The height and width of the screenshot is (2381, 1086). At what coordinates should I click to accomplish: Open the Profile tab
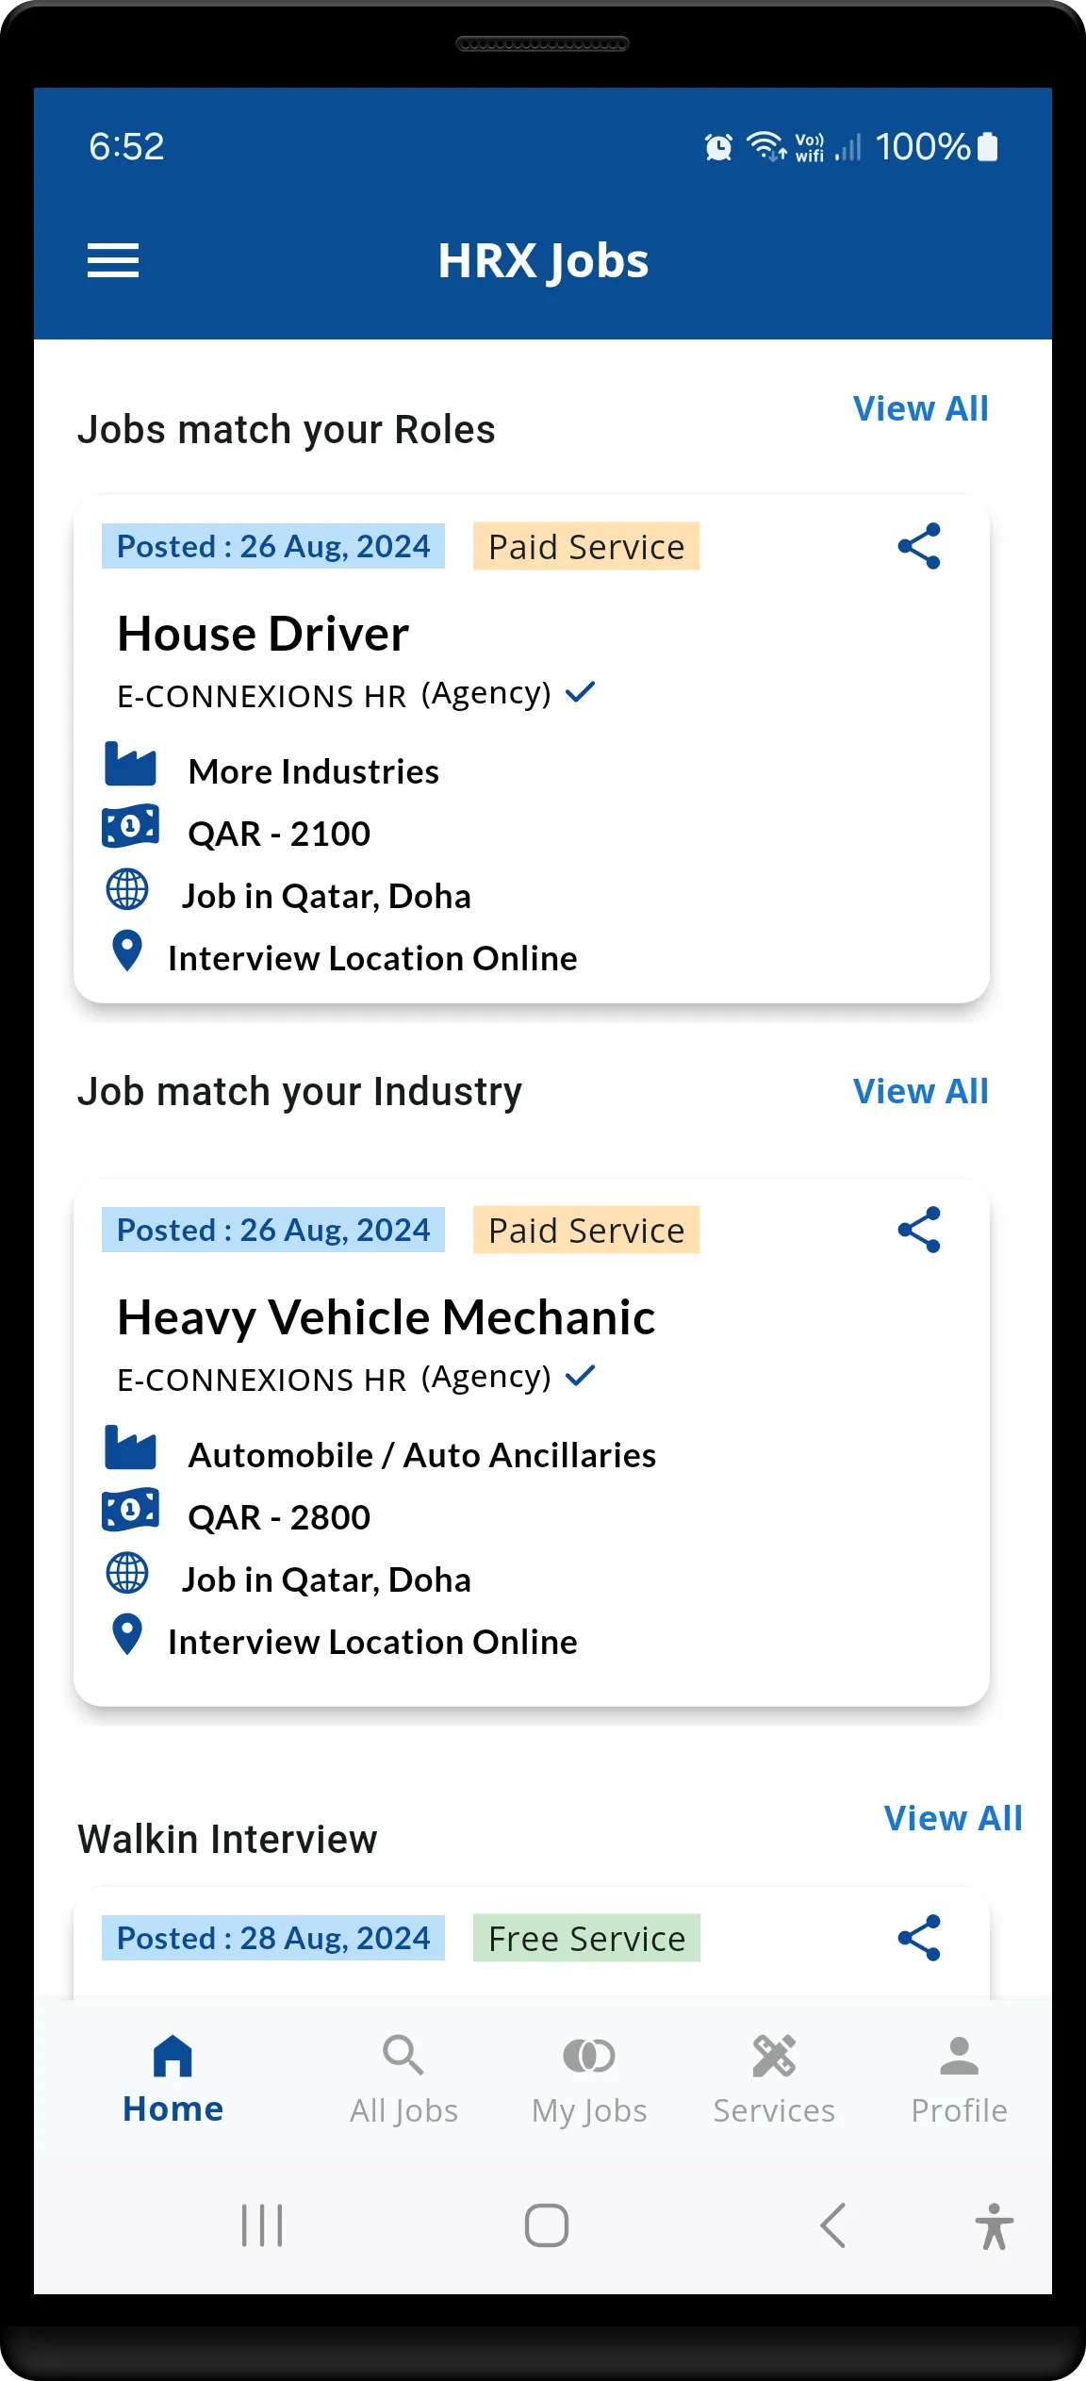tap(959, 2079)
